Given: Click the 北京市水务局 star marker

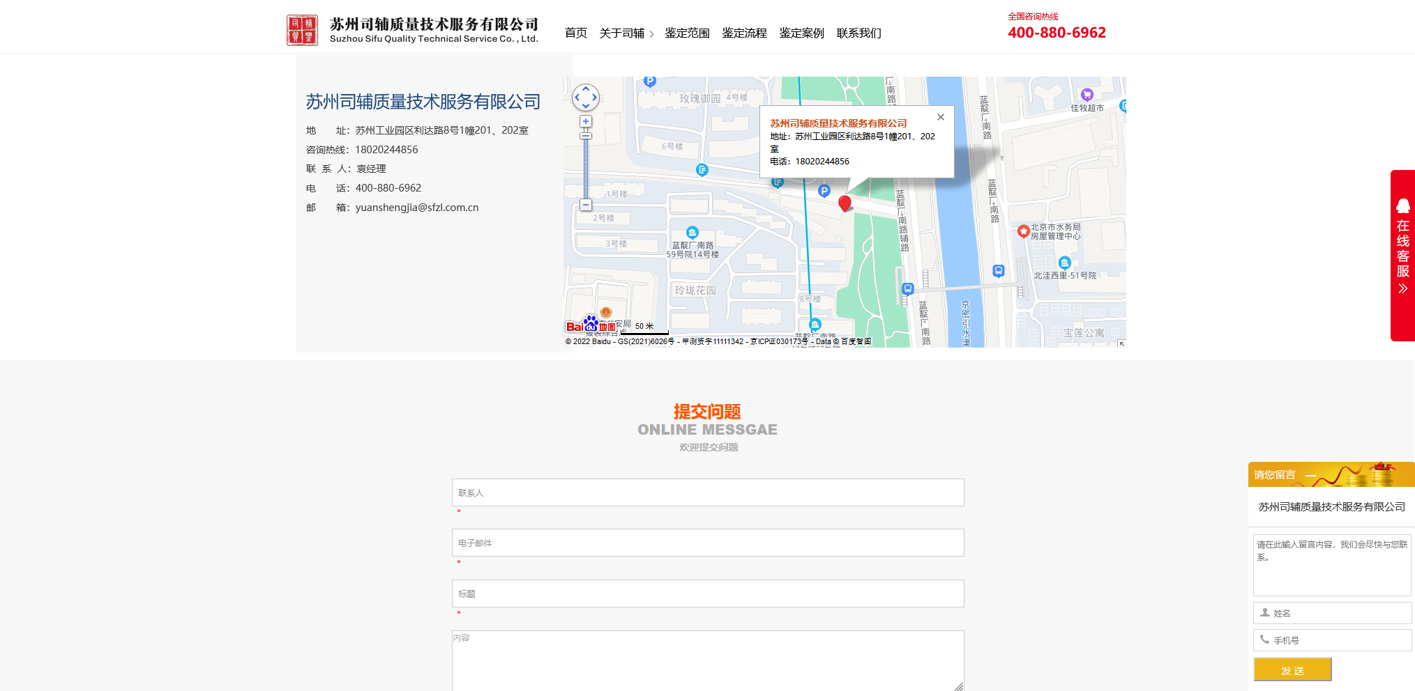Looking at the screenshot, I should click(x=1023, y=231).
